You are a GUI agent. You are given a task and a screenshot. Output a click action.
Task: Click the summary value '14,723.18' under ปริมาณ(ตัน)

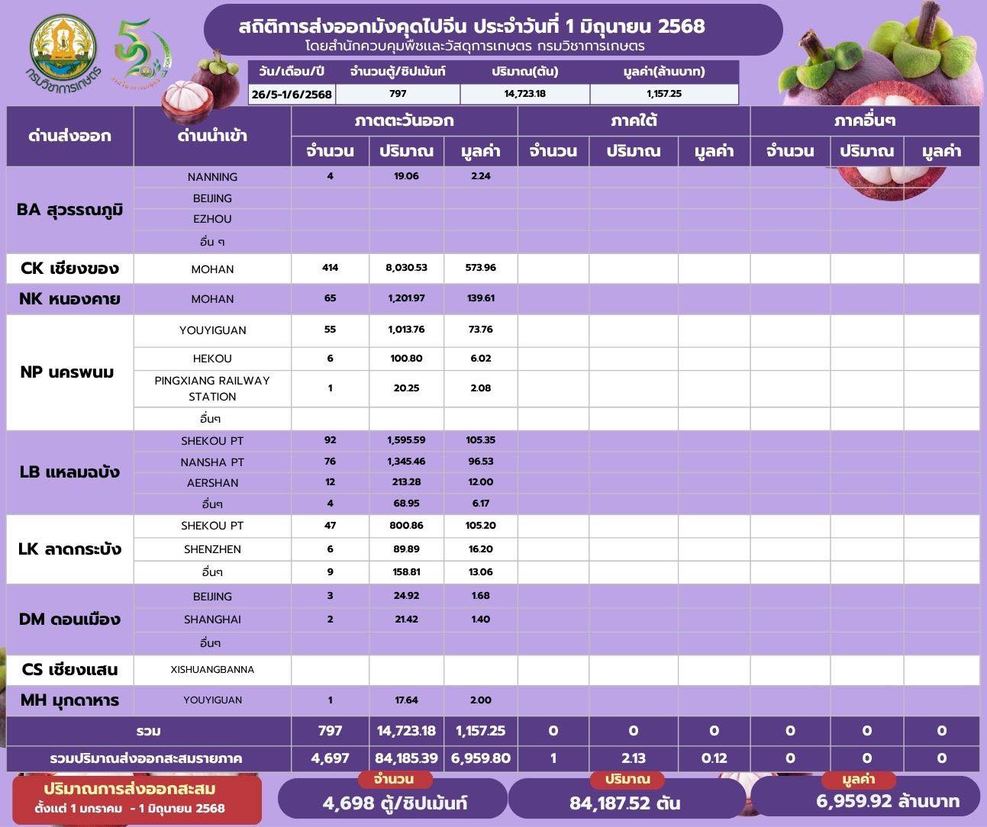click(524, 94)
